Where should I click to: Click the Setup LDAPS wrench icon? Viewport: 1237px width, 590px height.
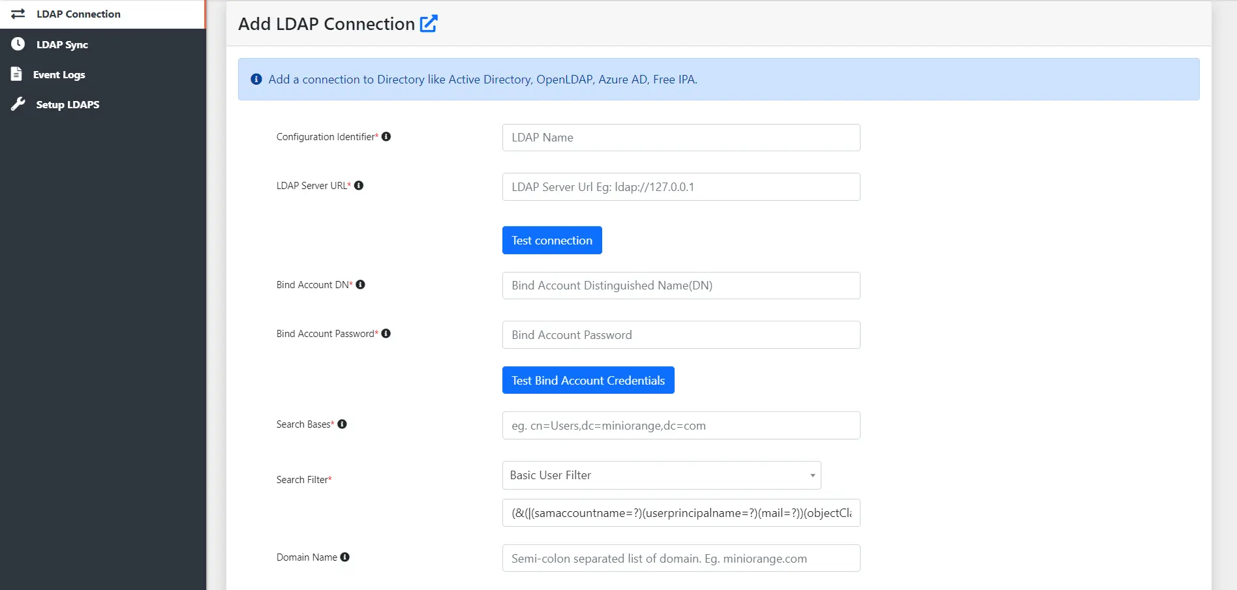click(x=18, y=104)
